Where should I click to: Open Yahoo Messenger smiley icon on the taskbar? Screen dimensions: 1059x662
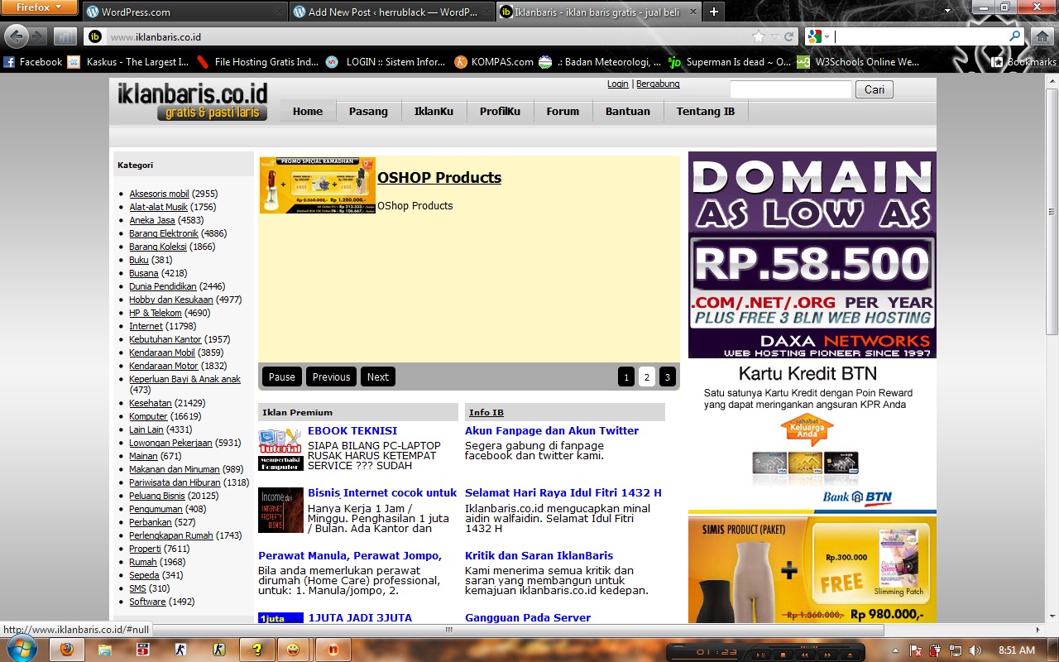(x=294, y=650)
